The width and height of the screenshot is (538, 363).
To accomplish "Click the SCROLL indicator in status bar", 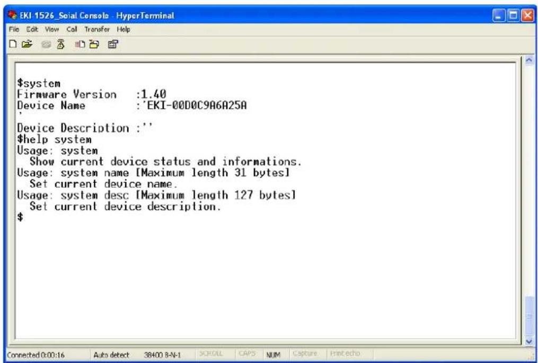I will click(210, 353).
